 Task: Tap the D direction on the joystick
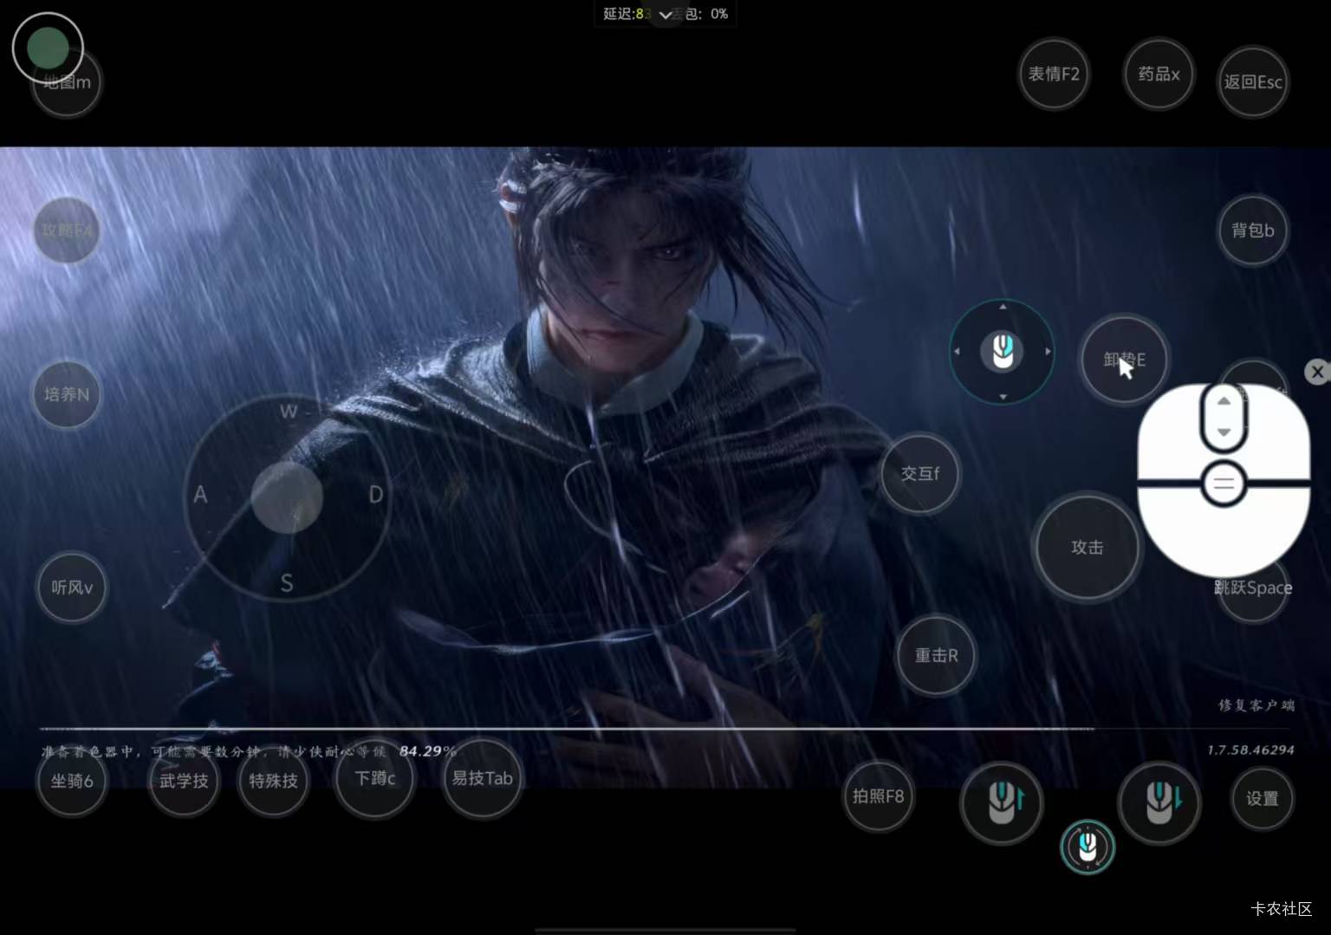point(375,495)
